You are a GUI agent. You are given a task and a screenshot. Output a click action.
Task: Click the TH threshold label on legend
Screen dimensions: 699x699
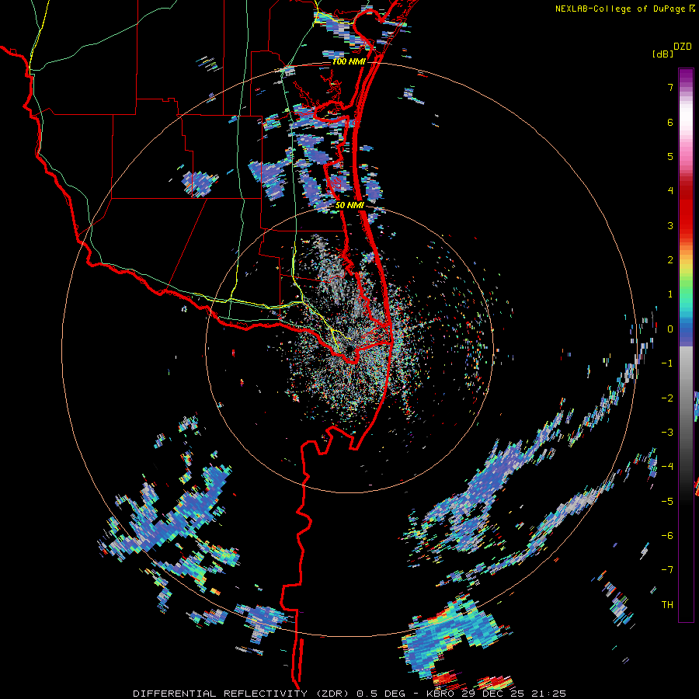(x=667, y=605)
